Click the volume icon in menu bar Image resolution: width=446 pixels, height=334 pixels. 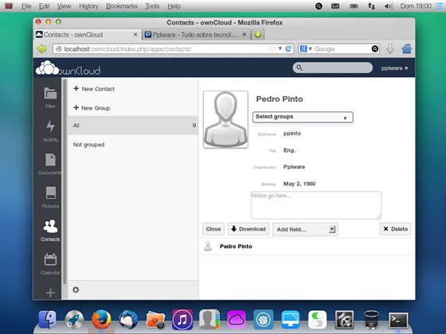click(x=389, y=6)
